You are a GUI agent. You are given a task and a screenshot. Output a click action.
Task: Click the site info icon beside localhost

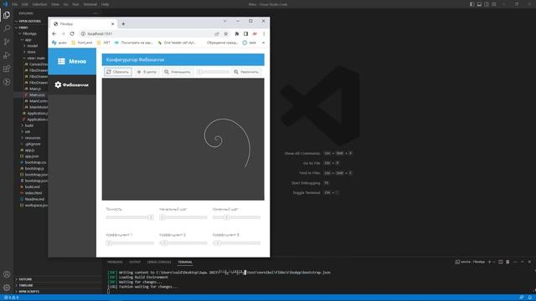pyautogui.click(x=83, y=33)
